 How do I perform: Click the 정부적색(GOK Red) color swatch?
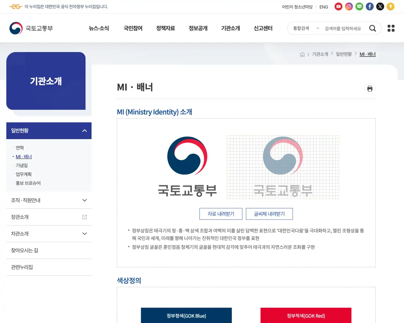[x=306, y=315]
